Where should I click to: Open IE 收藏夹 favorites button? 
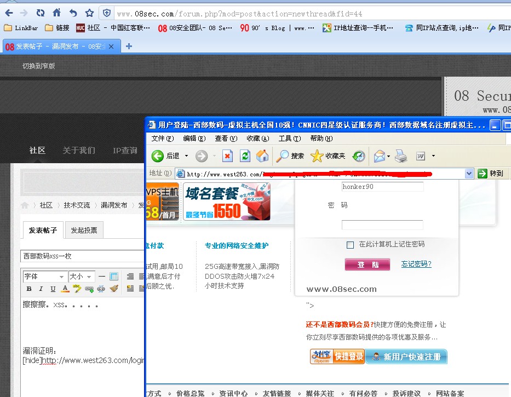pyautogui.click(x=328, y=156)
